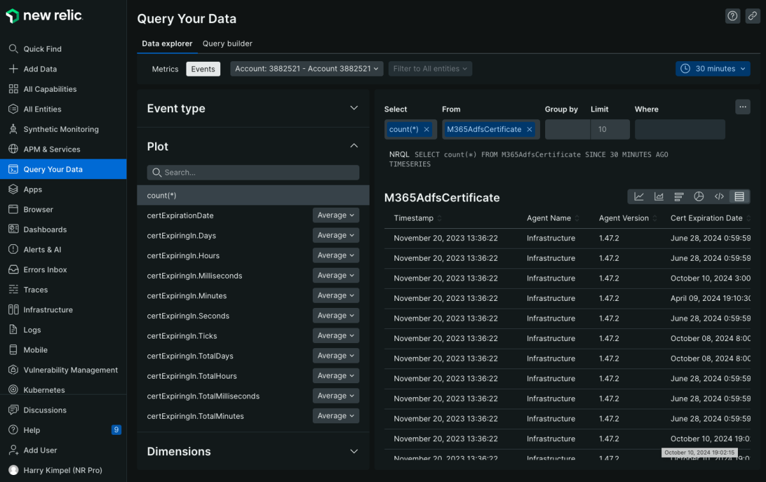Screen dimensions: 766x482
Task: Open the 30 minutes time picker
Action: click(x=714, y=69)
